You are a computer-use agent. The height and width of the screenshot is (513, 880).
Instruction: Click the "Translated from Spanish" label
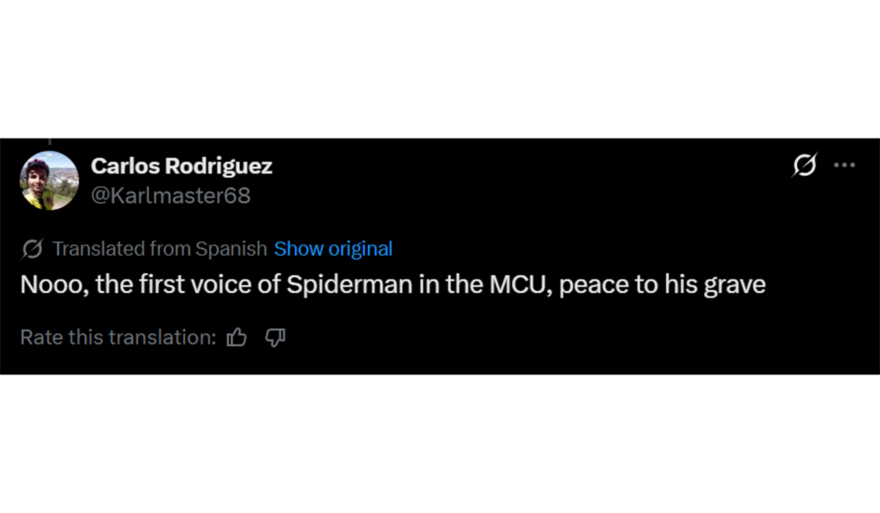pyautogui.click(x=159, y=249)
